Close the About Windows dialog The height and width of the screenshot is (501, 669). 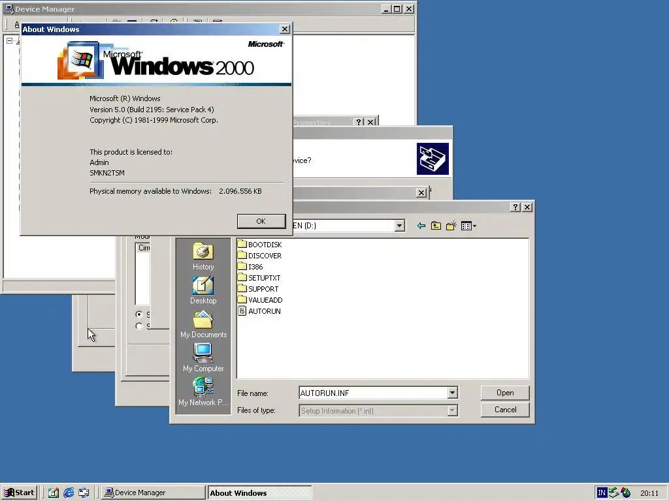285,29
